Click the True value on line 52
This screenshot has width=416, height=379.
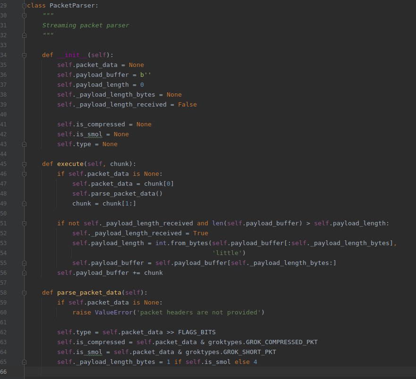point(201,233)
